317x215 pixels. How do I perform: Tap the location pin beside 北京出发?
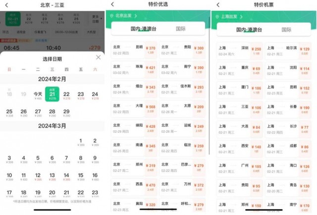[111, 16]
